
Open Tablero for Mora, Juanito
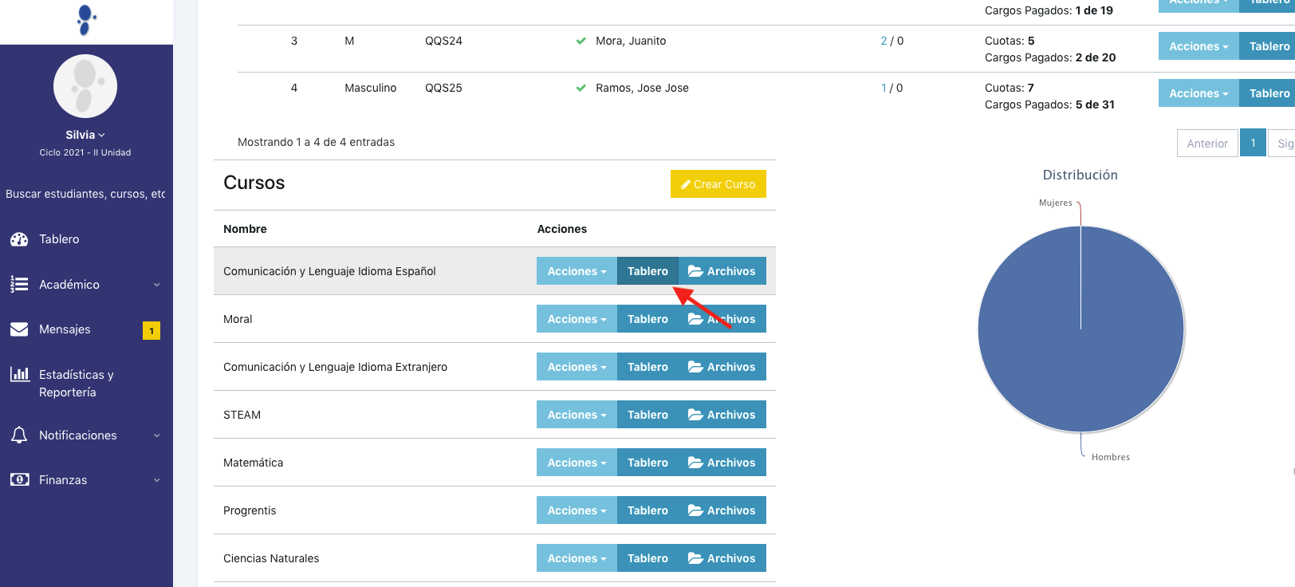pyautogui.click(x=1268, y=46)
